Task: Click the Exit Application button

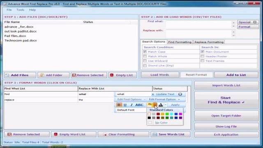Action: tap(226, 134)
